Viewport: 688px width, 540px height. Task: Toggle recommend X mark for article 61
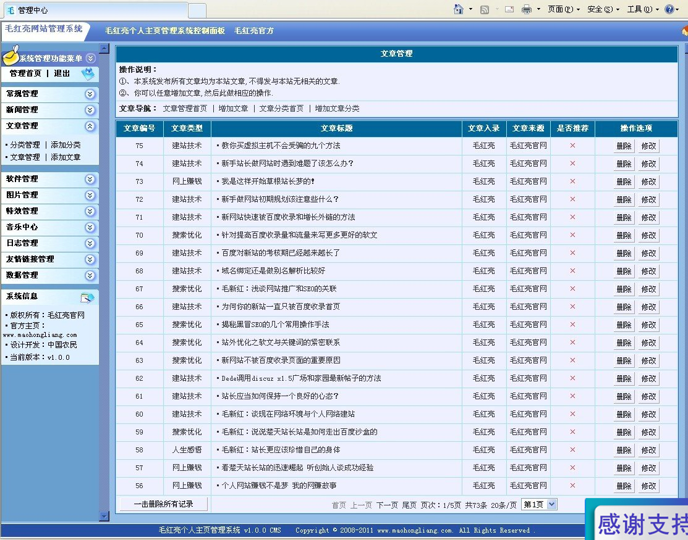(572, 396)
